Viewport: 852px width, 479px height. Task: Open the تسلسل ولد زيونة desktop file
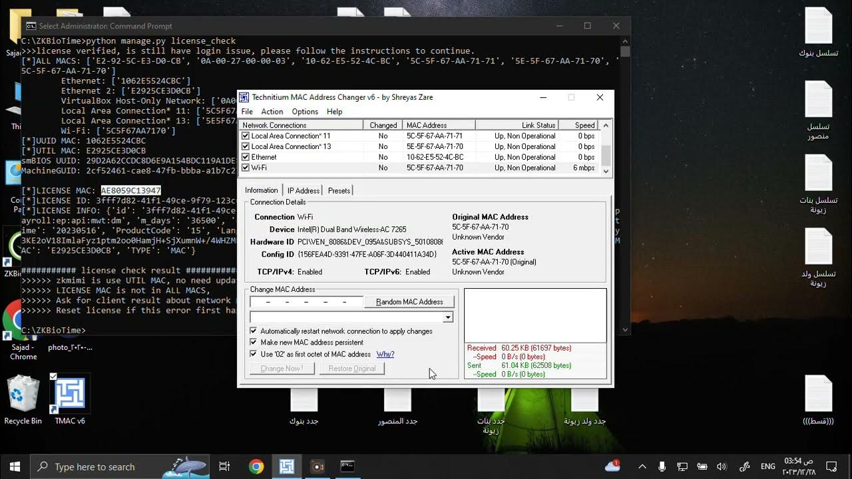(818, 257)
